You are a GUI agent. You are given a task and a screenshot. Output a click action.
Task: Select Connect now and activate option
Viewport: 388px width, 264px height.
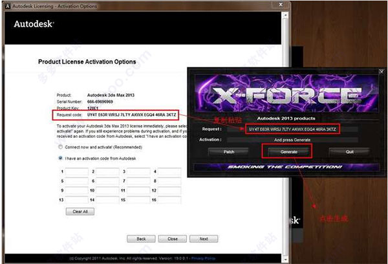click(60, 147)
